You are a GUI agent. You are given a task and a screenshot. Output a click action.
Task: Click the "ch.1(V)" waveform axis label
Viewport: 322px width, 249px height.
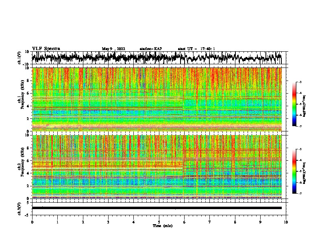(20, 58)
